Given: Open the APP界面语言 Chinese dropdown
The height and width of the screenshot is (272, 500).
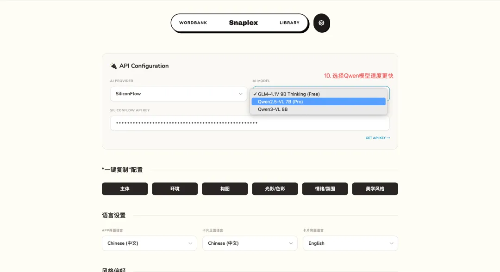Looking at the screenshot, I should [149, 243].
